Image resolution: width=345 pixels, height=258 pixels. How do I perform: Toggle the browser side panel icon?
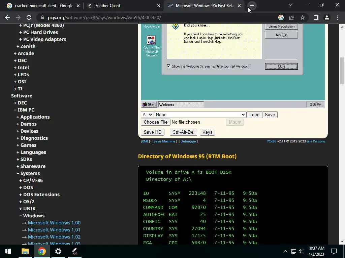click(316, 17)
